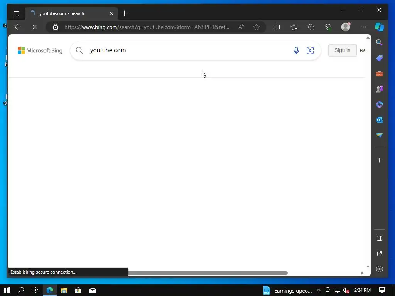The width and height of the screenshot is (395, 296).
Task: Maximize the Edge window
Action: point(361,10)
